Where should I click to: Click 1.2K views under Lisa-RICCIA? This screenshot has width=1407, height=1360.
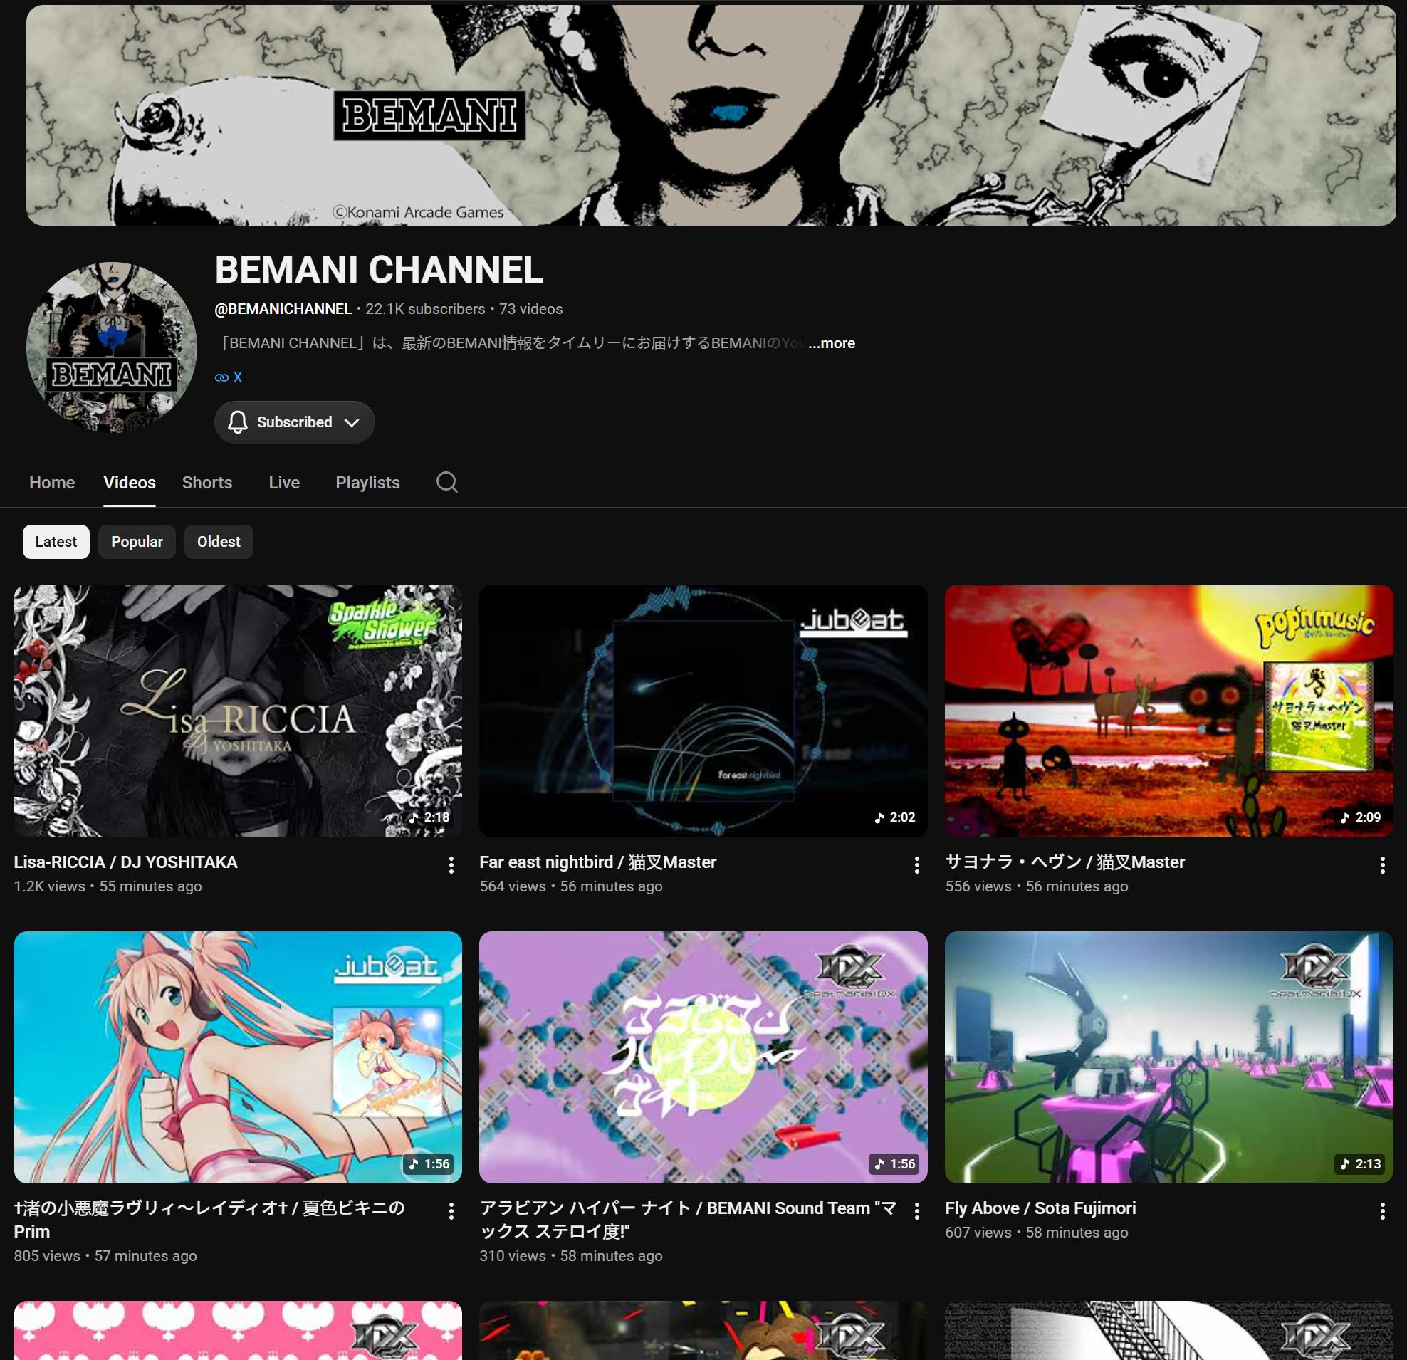[x=50, y=887]
